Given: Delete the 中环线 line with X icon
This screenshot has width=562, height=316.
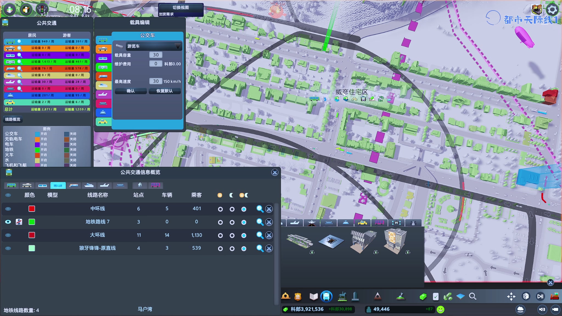Looking at the screenshot, I should (x=269, y=209).
